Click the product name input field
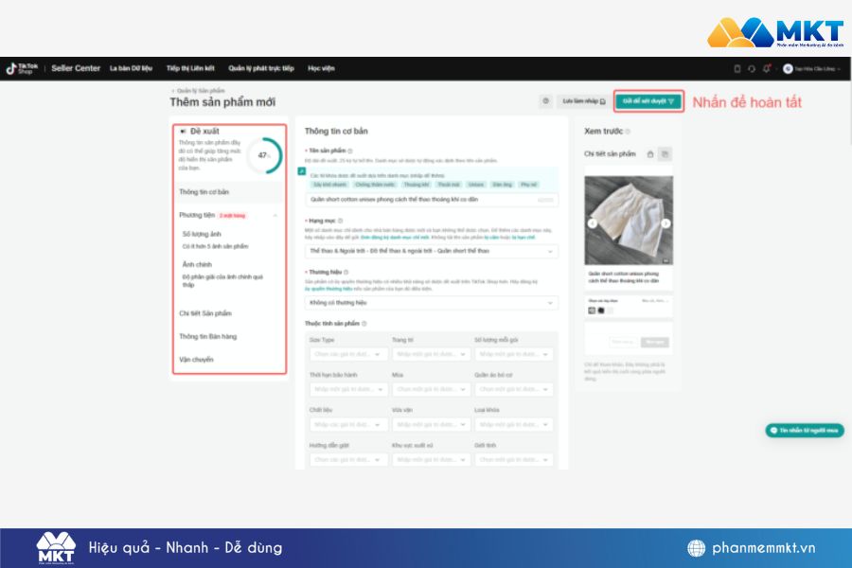Image resolution: width=852 pixels, height=568 pixels. point(432,200)
